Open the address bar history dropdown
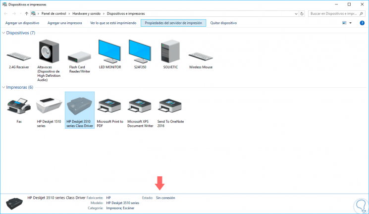The width and height of the screenshot is (369, 214). tap(296, 14)
